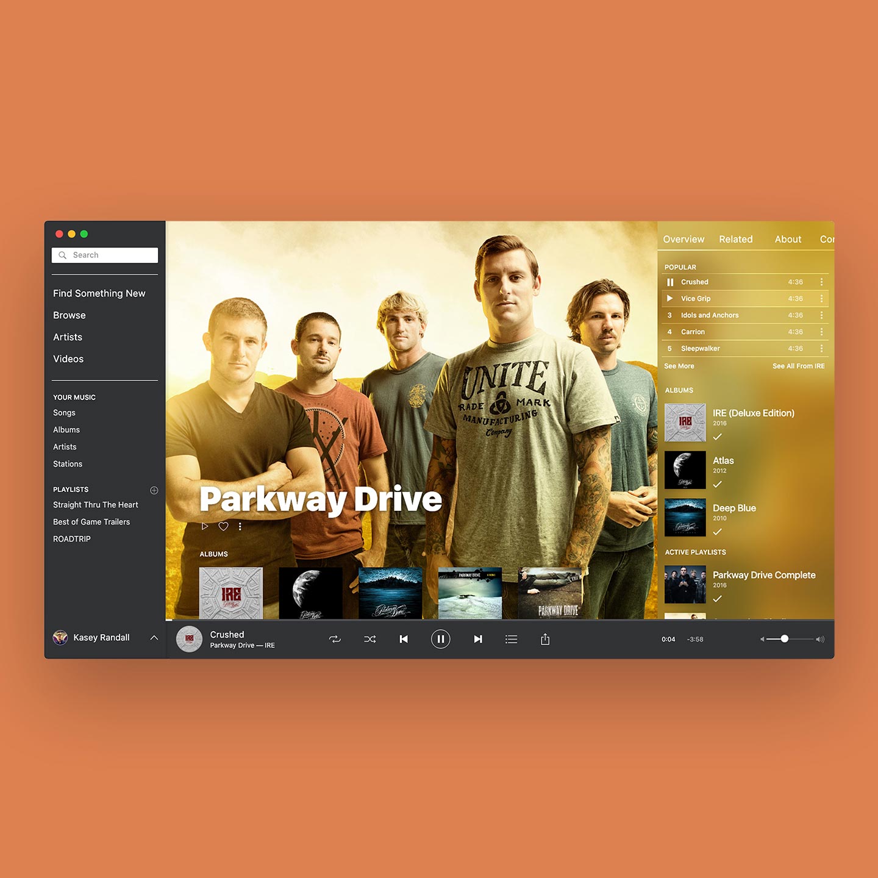Skip to next track
Screen dimensions: 878x878
tap(478, 639)
